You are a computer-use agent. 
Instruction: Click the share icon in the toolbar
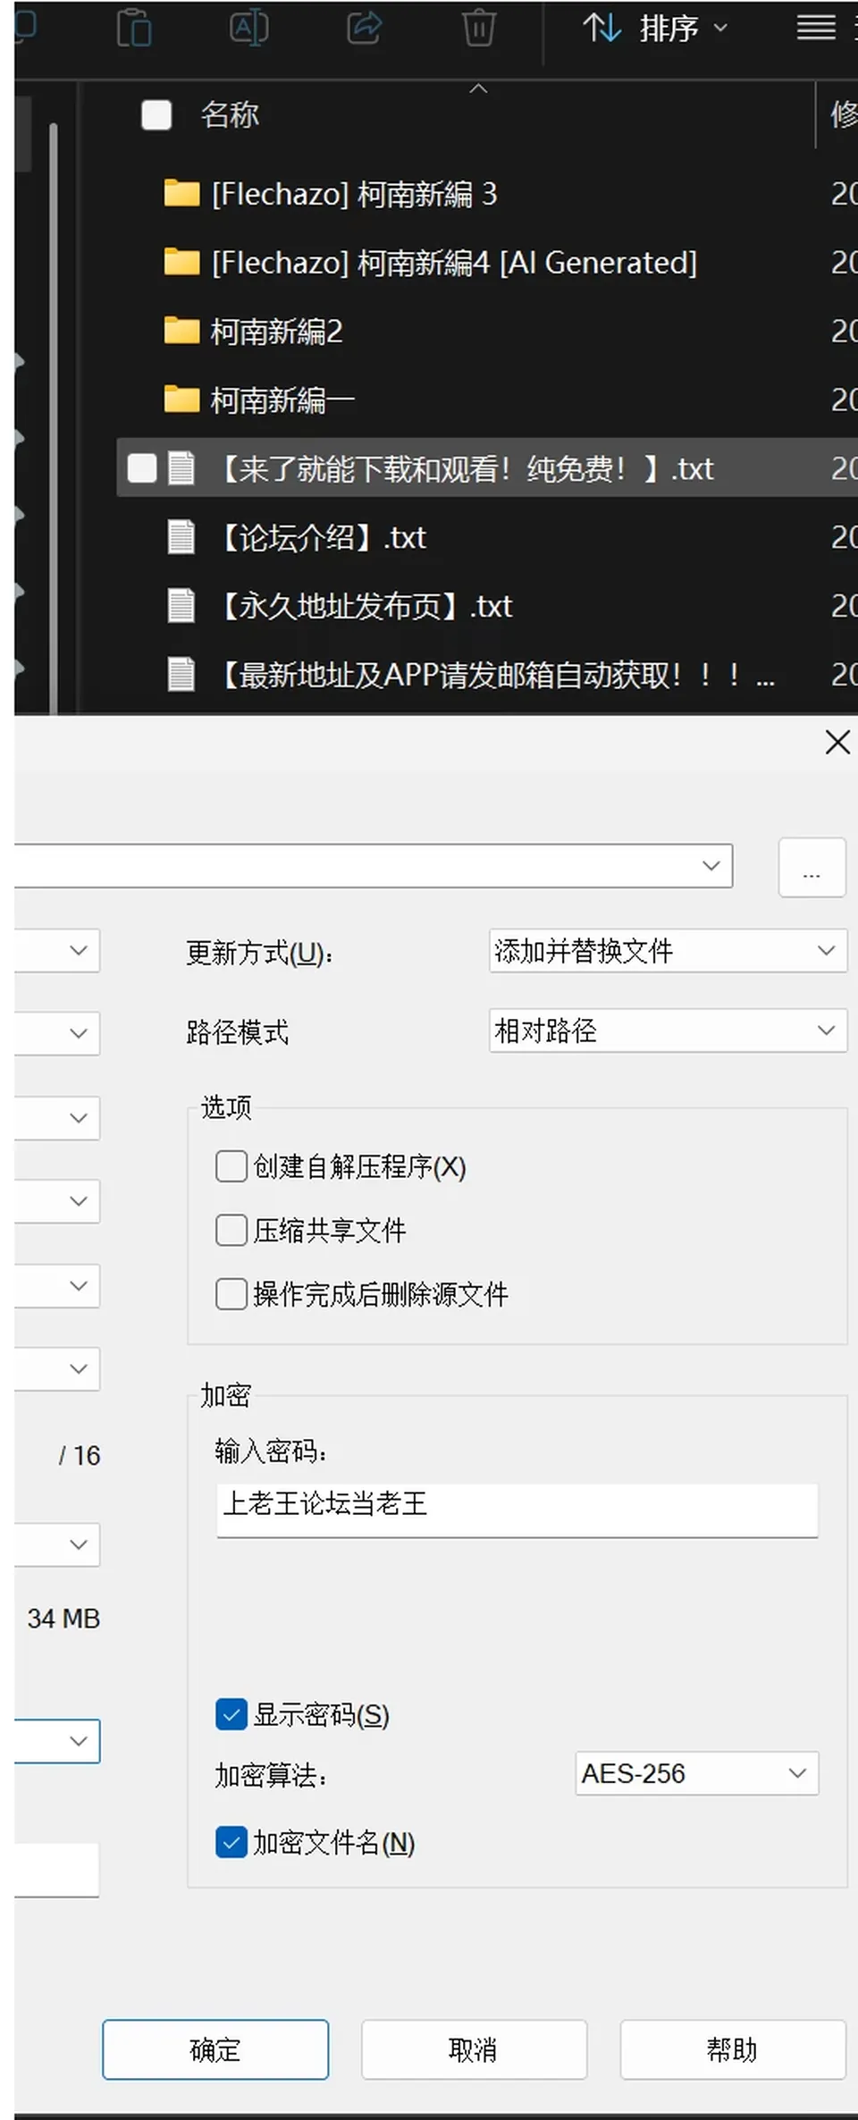(x=364, y=28)
